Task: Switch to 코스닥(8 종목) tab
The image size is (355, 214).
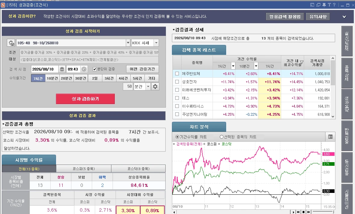Action: (138, 169)
